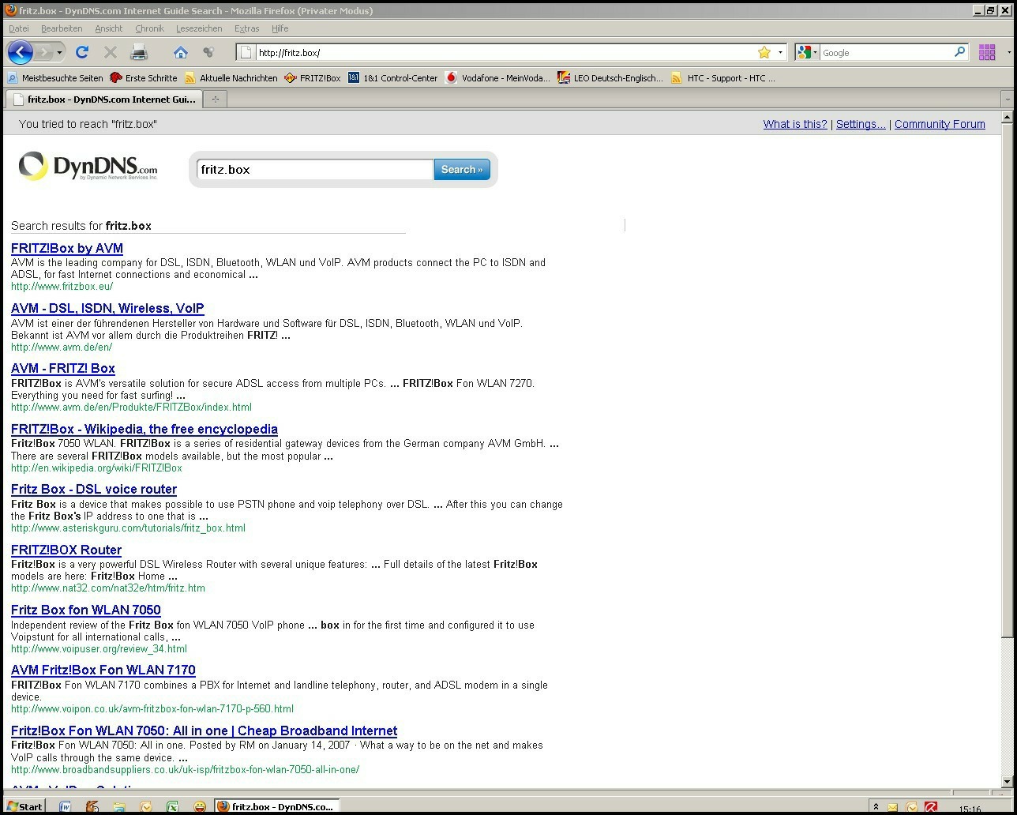1017x815 pixels.
Task: Go back using the blue Back arrow
Action: [x=21, y=53]
